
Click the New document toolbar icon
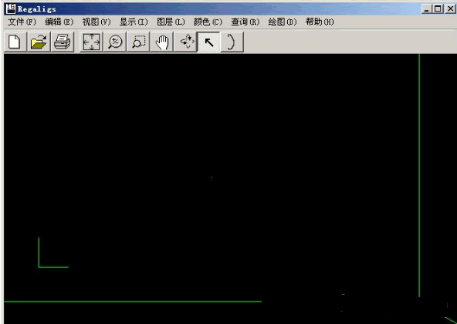tap(15, 42)
